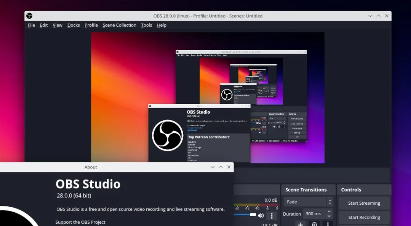The width and height of the screenshot is (411, 226).
Task: Maximize the About dialog
Action: (x=221, y=167)
